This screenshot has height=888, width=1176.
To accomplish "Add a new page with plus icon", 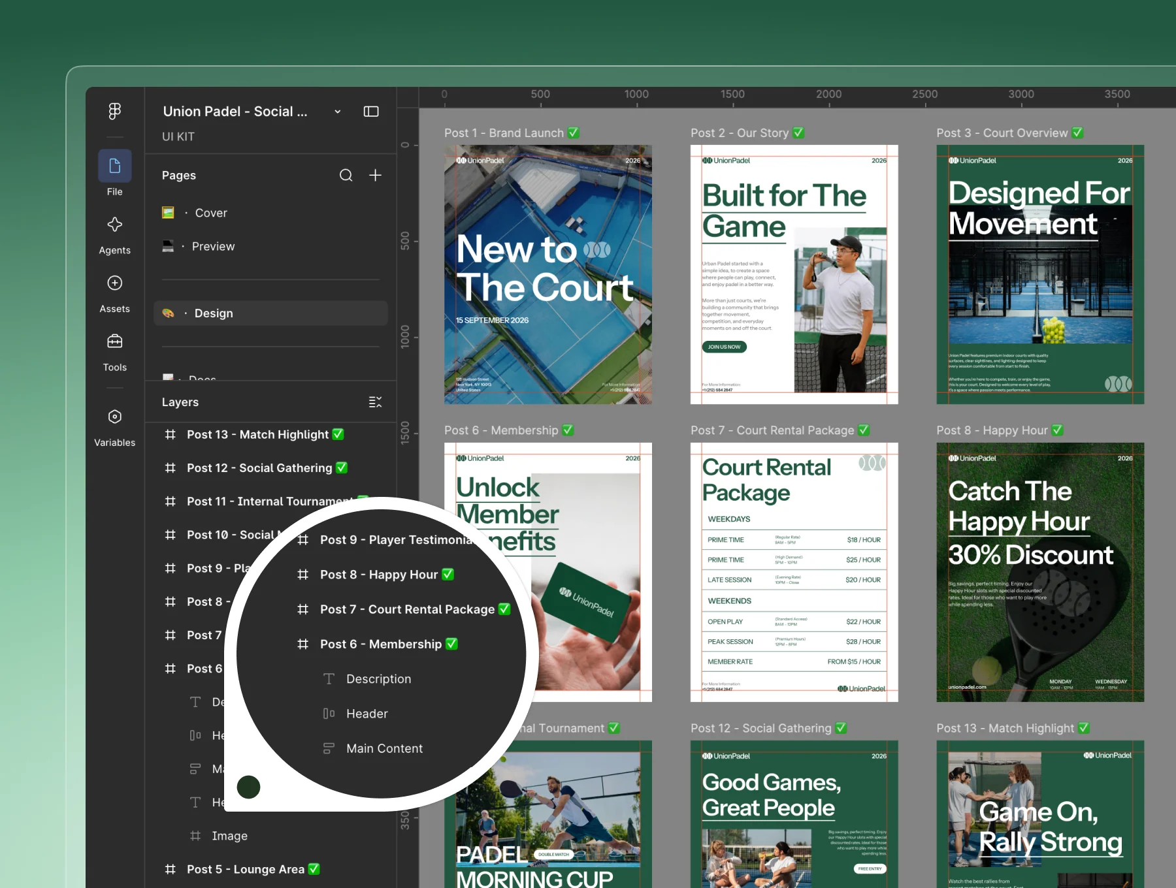I will tap(376, 175).
